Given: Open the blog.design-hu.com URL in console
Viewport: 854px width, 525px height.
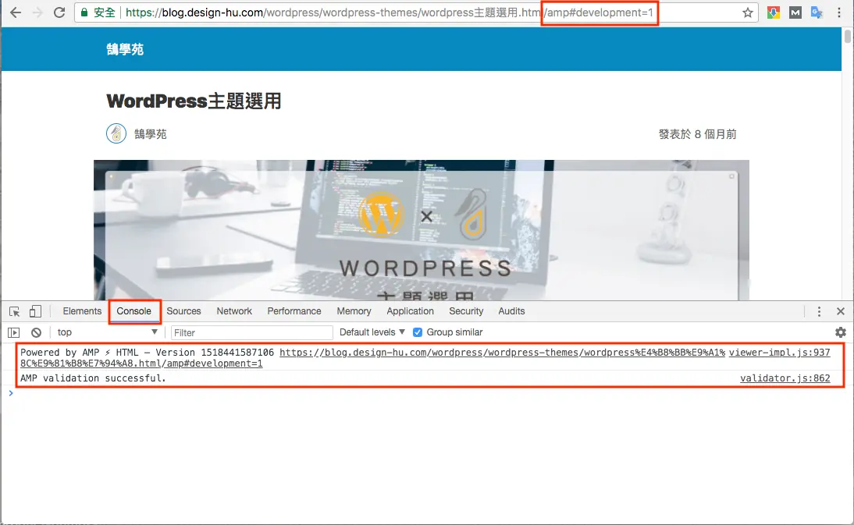Looking at the screenshot, I should pos(372,358).
